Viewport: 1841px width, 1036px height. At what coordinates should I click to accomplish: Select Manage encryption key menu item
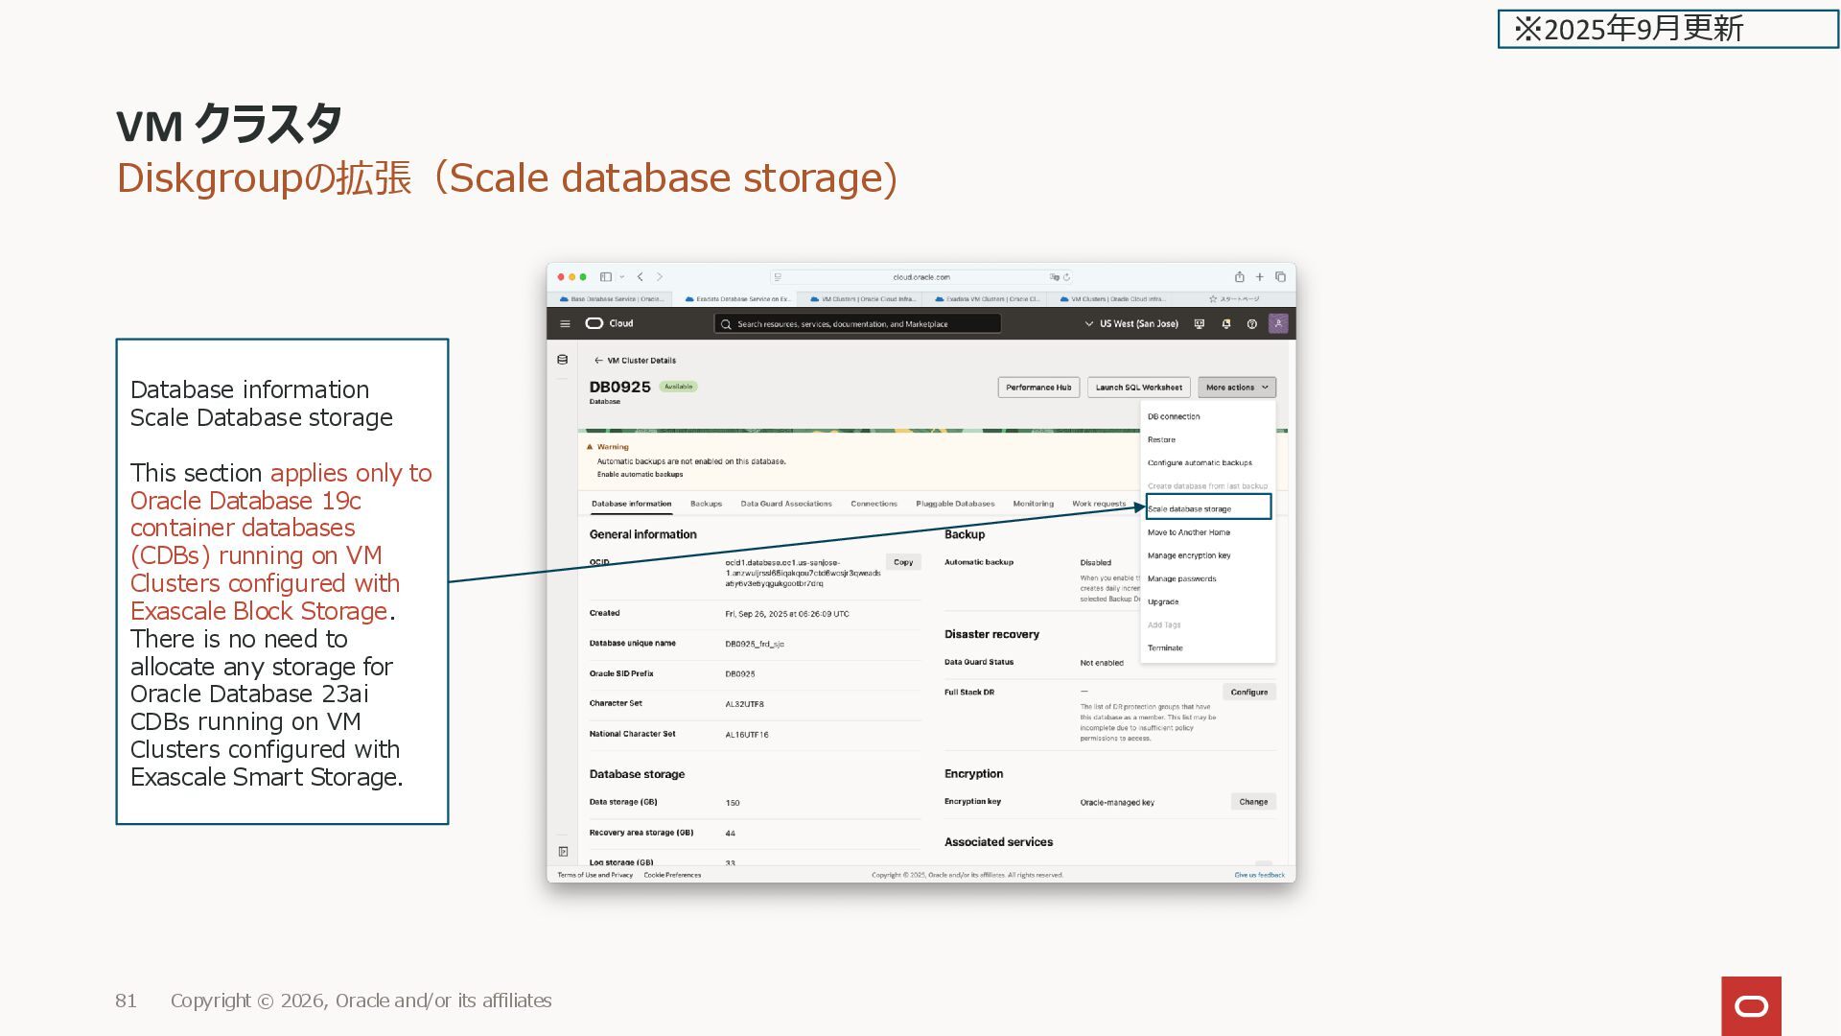pyautogui.click(x=1189, y=555)
